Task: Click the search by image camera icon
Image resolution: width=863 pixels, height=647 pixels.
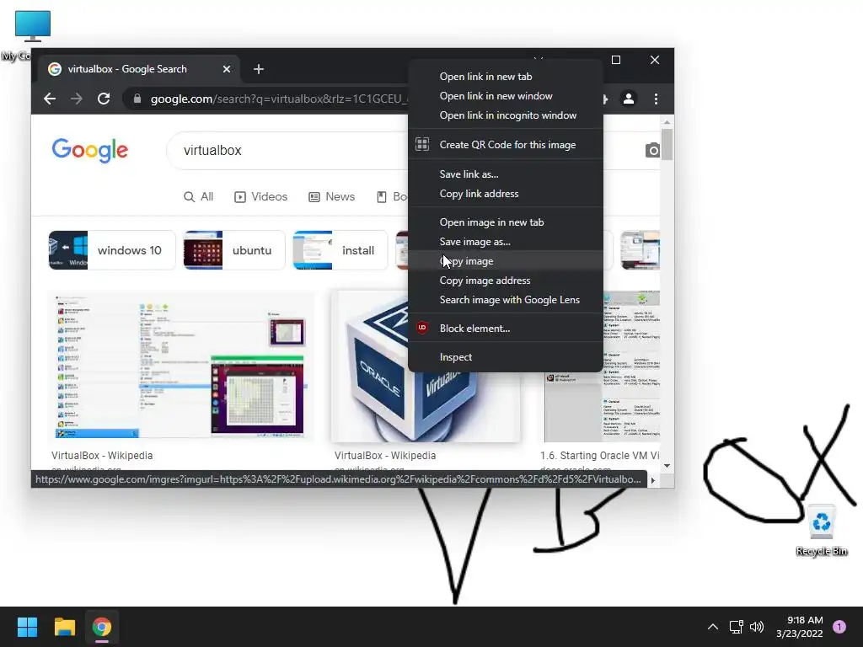Action: click(x=652, y=150)
